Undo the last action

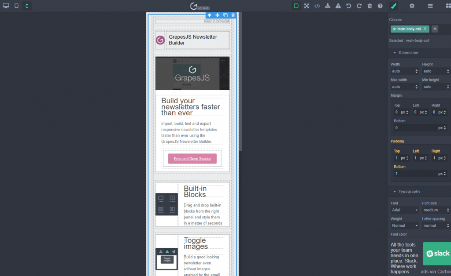[x=349, y=6]
